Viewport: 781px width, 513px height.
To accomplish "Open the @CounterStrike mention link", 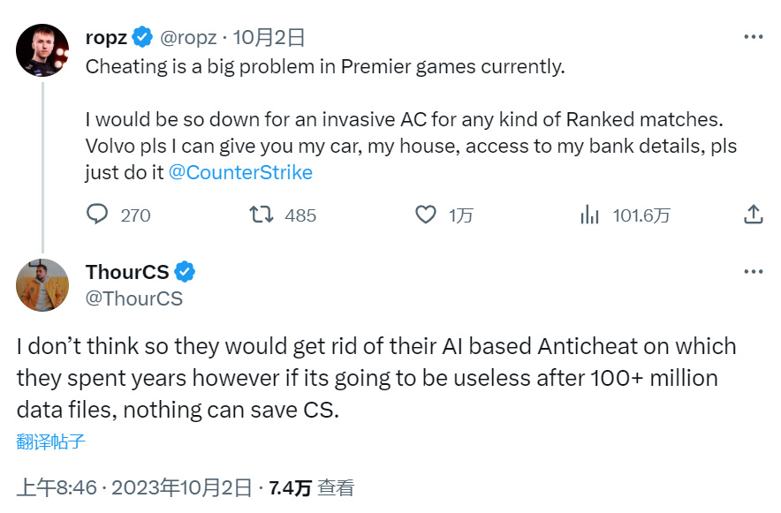I will pos(240,172).
